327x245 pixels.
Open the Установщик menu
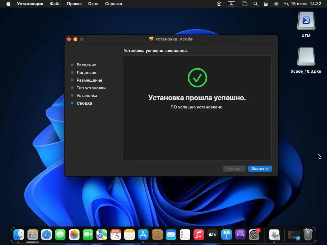click(30, 4)
